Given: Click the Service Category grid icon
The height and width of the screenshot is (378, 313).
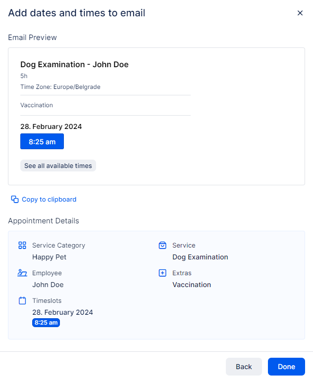Looking at the screenshot, I should point(22,245).
